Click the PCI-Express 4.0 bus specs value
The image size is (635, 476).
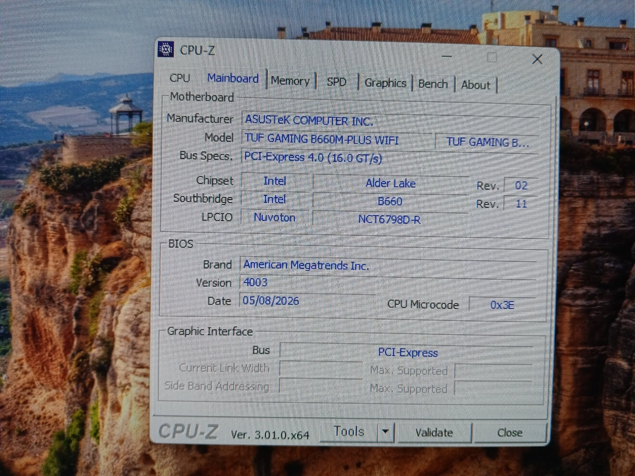390,158
